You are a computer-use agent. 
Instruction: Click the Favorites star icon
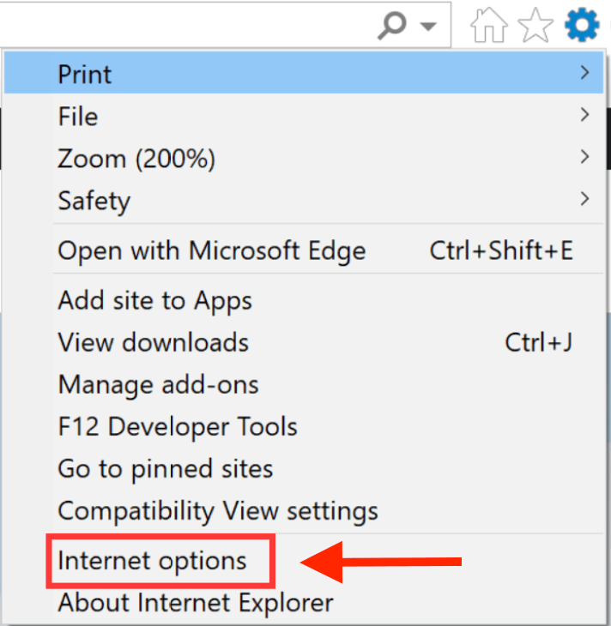[535, 25]
